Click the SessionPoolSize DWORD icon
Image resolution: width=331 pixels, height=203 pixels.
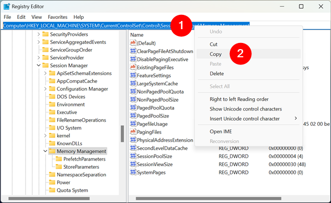pyautogui.click(x=133, y=156)
